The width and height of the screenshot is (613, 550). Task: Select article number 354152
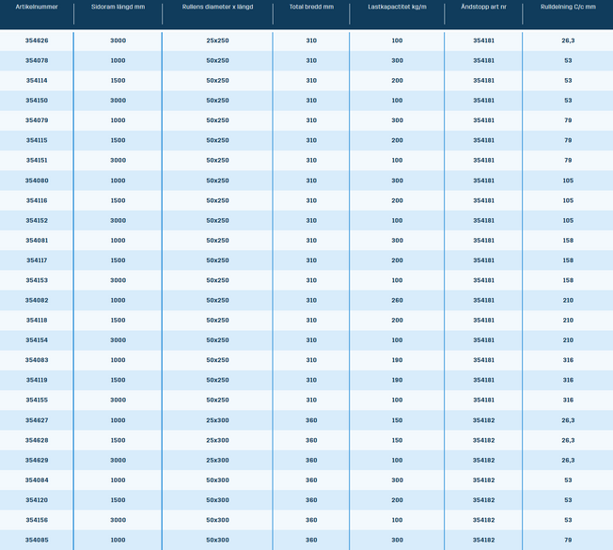click(37, 220)
